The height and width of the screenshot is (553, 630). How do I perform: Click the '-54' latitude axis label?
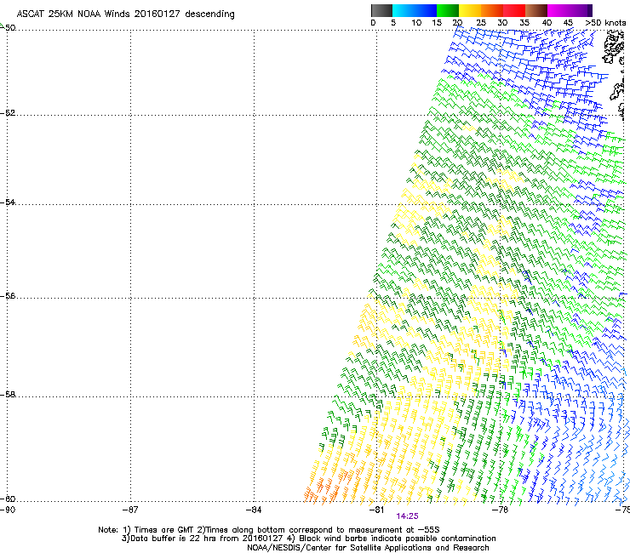pos(8,202)
